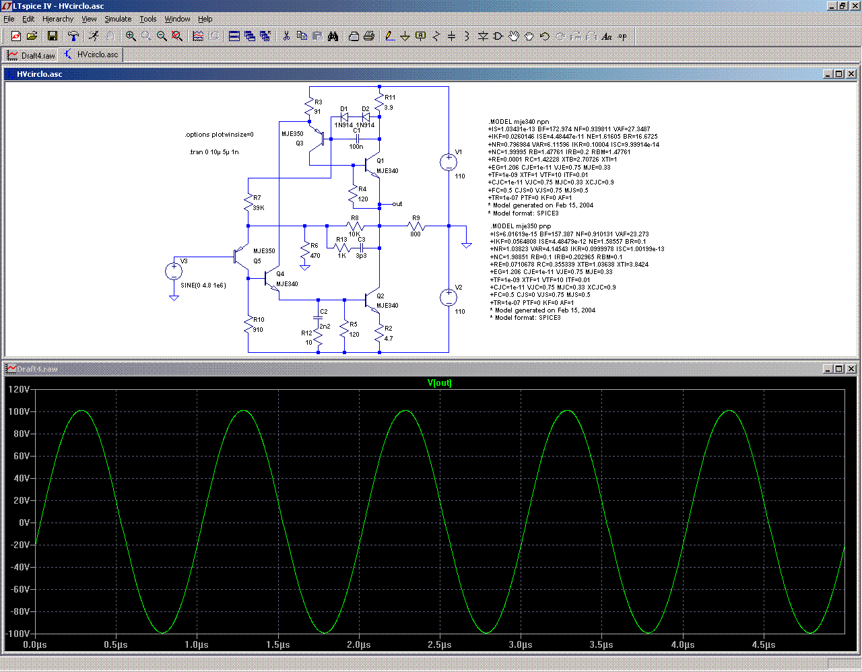
Task: Select the Cut scissors tool
Action: coord(286,36)
